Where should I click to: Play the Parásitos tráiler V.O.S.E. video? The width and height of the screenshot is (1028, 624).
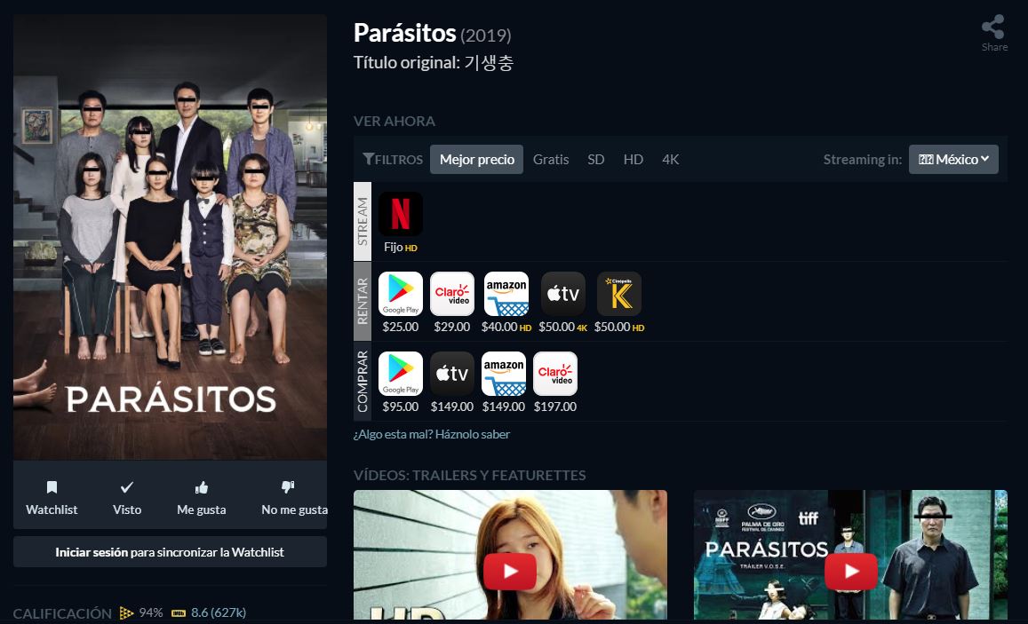click(x=851, y=571)
